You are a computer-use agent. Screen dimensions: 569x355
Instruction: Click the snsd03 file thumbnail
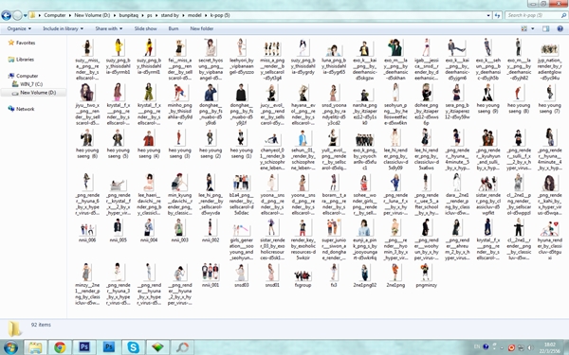241,273
